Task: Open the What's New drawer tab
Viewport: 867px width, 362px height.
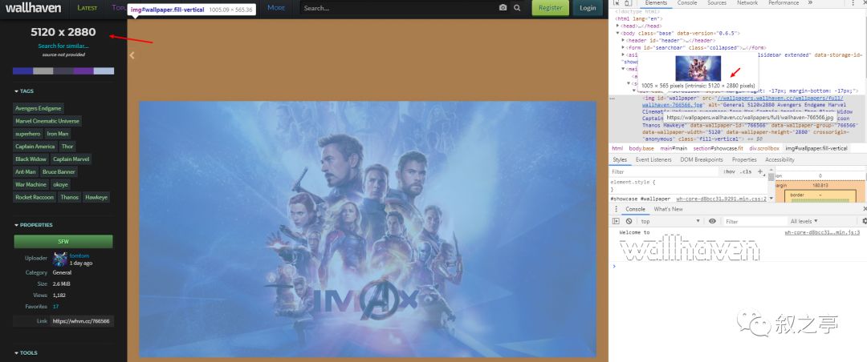Action: (x=668, y=209)
